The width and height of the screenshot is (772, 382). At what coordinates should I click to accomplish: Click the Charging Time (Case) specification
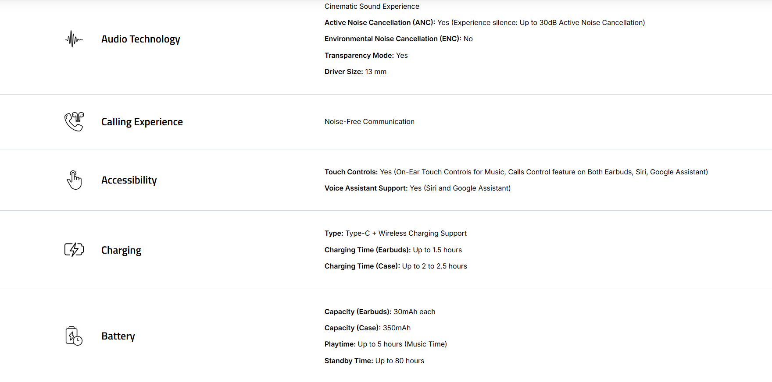[x=396, y=266]
